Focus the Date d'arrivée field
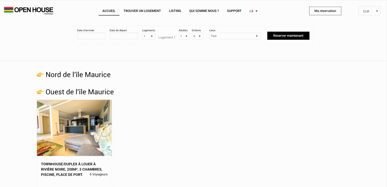 click(91, 36)
